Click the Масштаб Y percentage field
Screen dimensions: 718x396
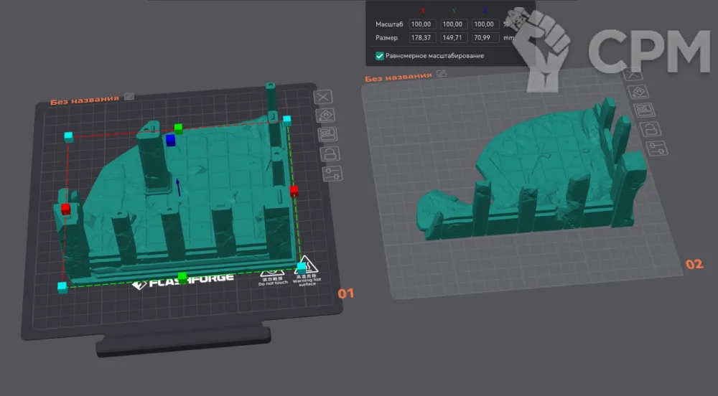click(454, 24)
